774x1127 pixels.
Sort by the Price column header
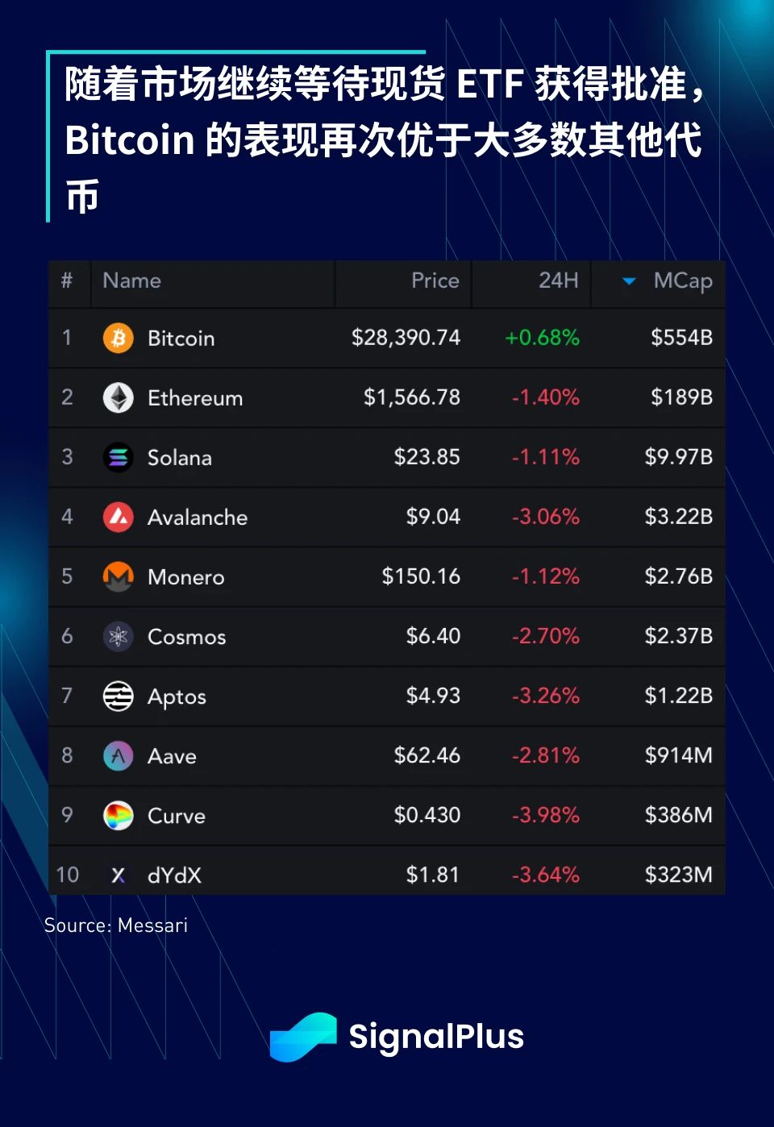tap(435, 281)
